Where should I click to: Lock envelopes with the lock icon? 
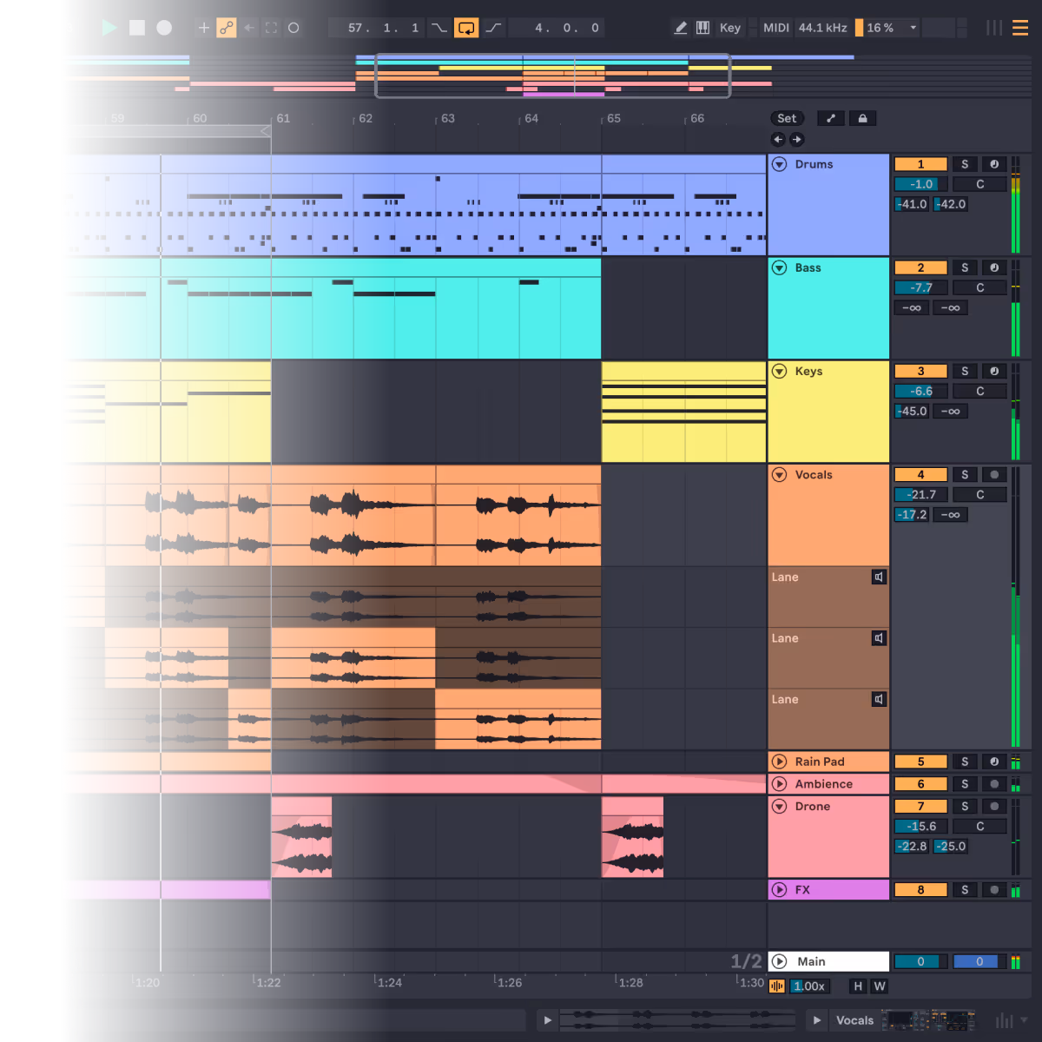pos(862,118)
